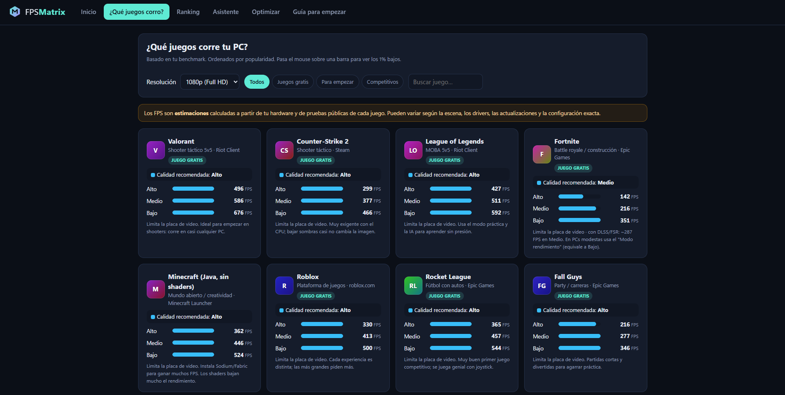The height and width of the screenshot is (395, 785).
Task: Click the Roblox game title
Action: (308, 277)
